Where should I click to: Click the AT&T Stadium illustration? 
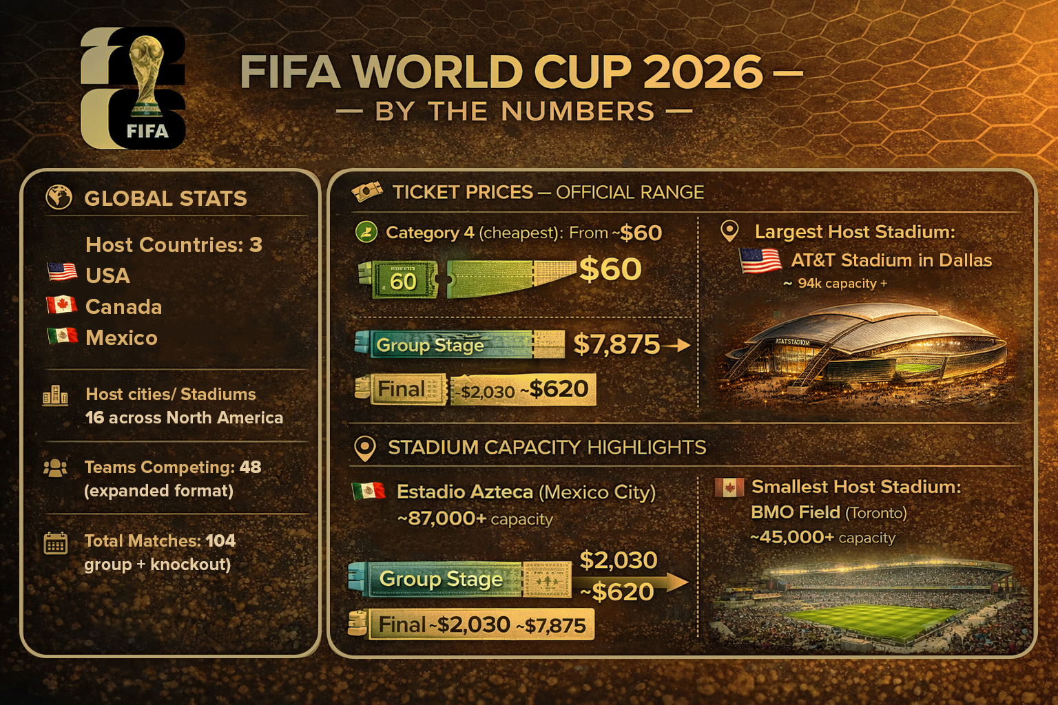[867, 355]
